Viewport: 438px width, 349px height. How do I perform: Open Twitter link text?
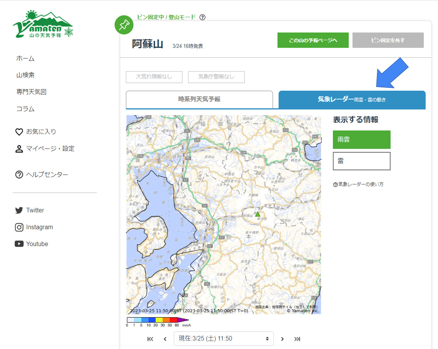point(35,210)
